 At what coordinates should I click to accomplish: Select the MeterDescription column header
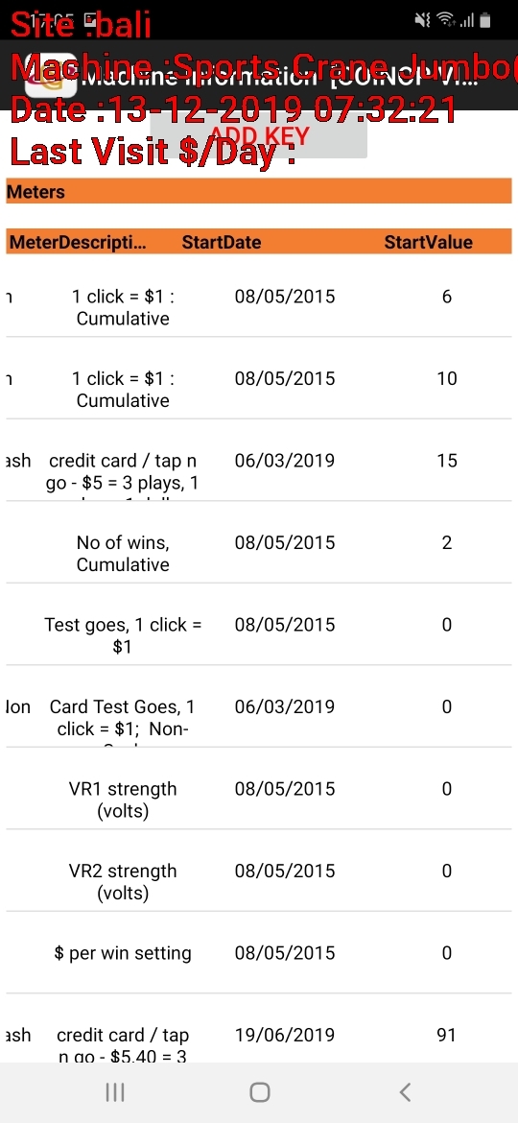pyautogui.click(x=78, y=242)
